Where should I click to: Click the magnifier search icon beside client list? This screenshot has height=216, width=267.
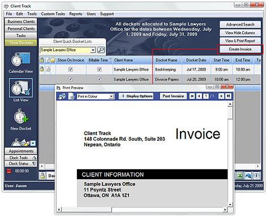coord(101,50)
